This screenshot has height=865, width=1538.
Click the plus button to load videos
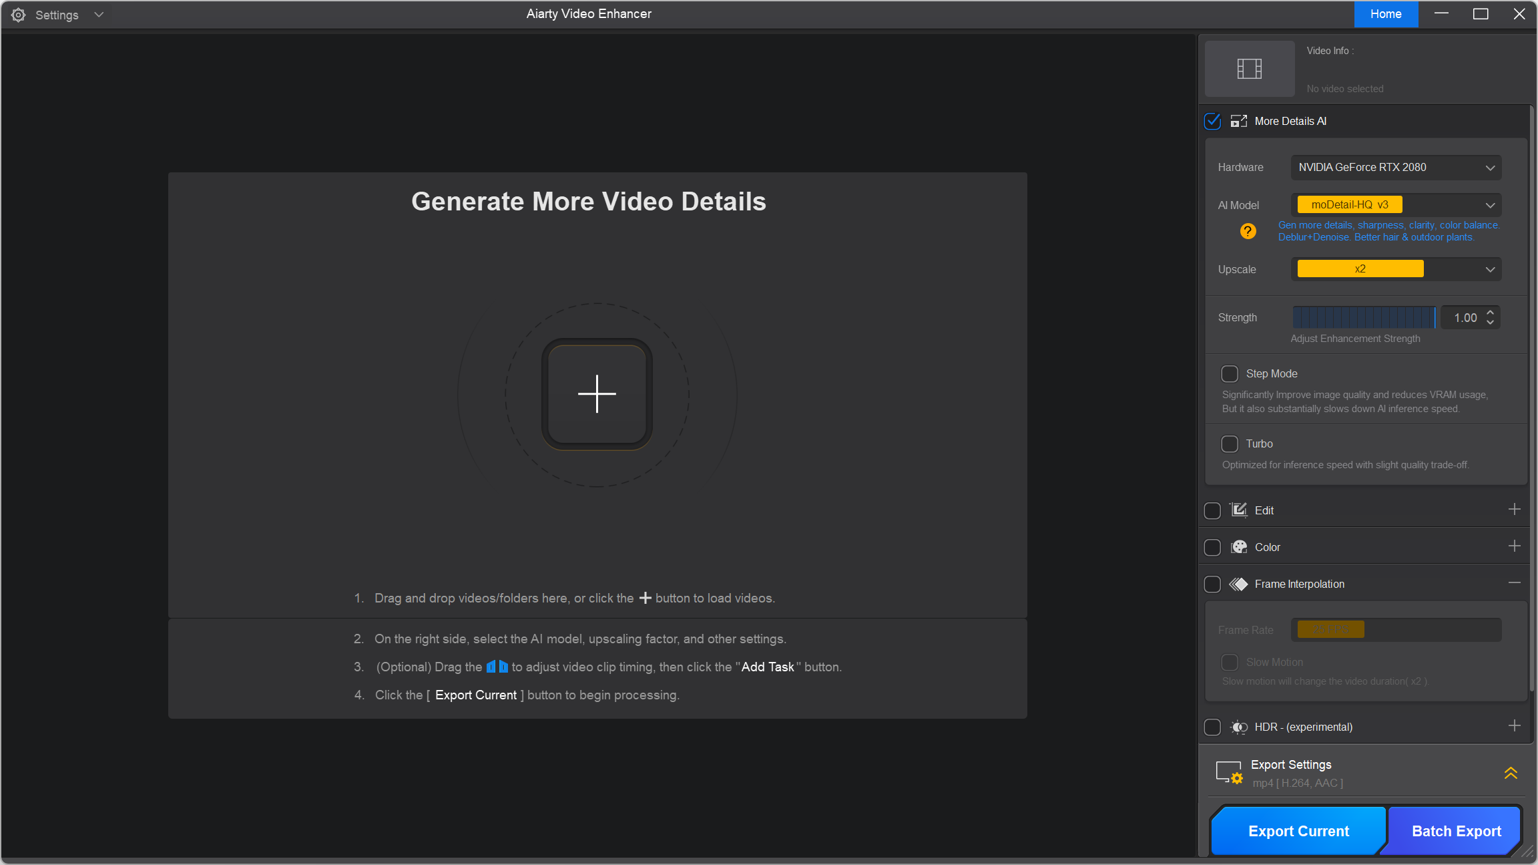click(x=597, y=394)
